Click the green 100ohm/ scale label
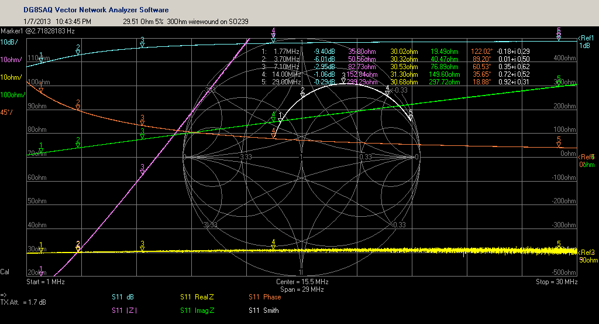The image size is (599, 324). point(13,95)
